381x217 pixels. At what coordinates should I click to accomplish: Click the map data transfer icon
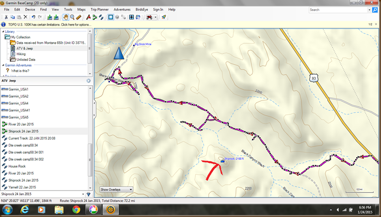138,17
